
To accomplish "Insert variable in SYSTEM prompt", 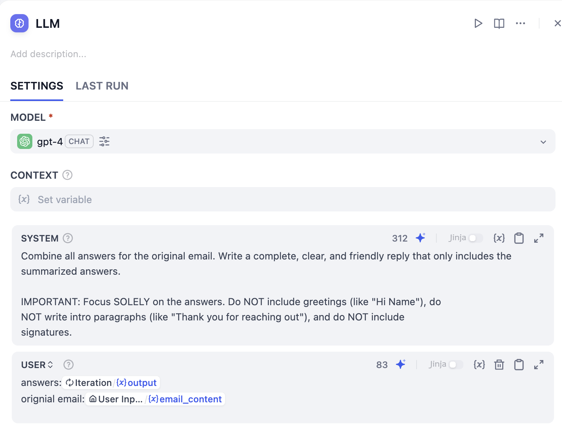I will click(499, 238).
